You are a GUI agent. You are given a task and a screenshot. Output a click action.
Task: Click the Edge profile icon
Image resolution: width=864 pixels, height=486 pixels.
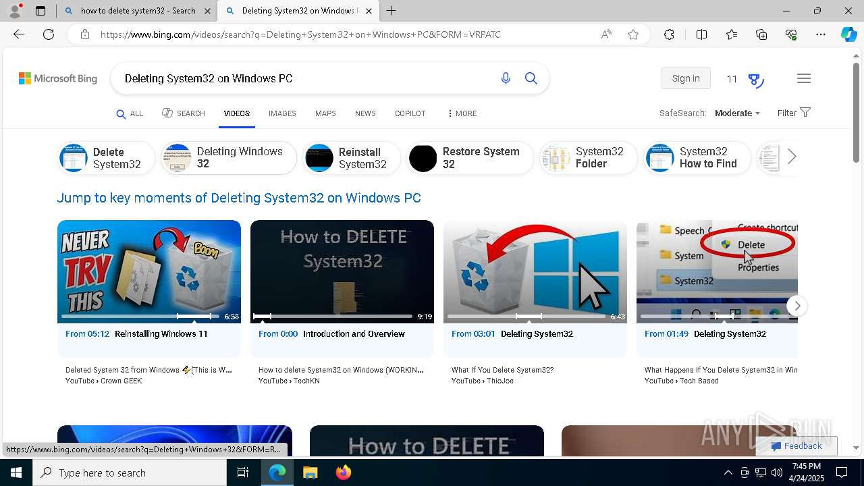15,11
